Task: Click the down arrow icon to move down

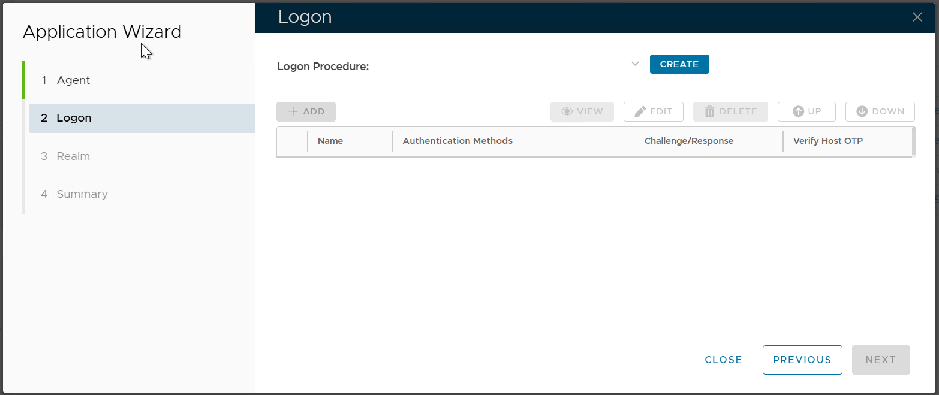Action: click(862, 111)
